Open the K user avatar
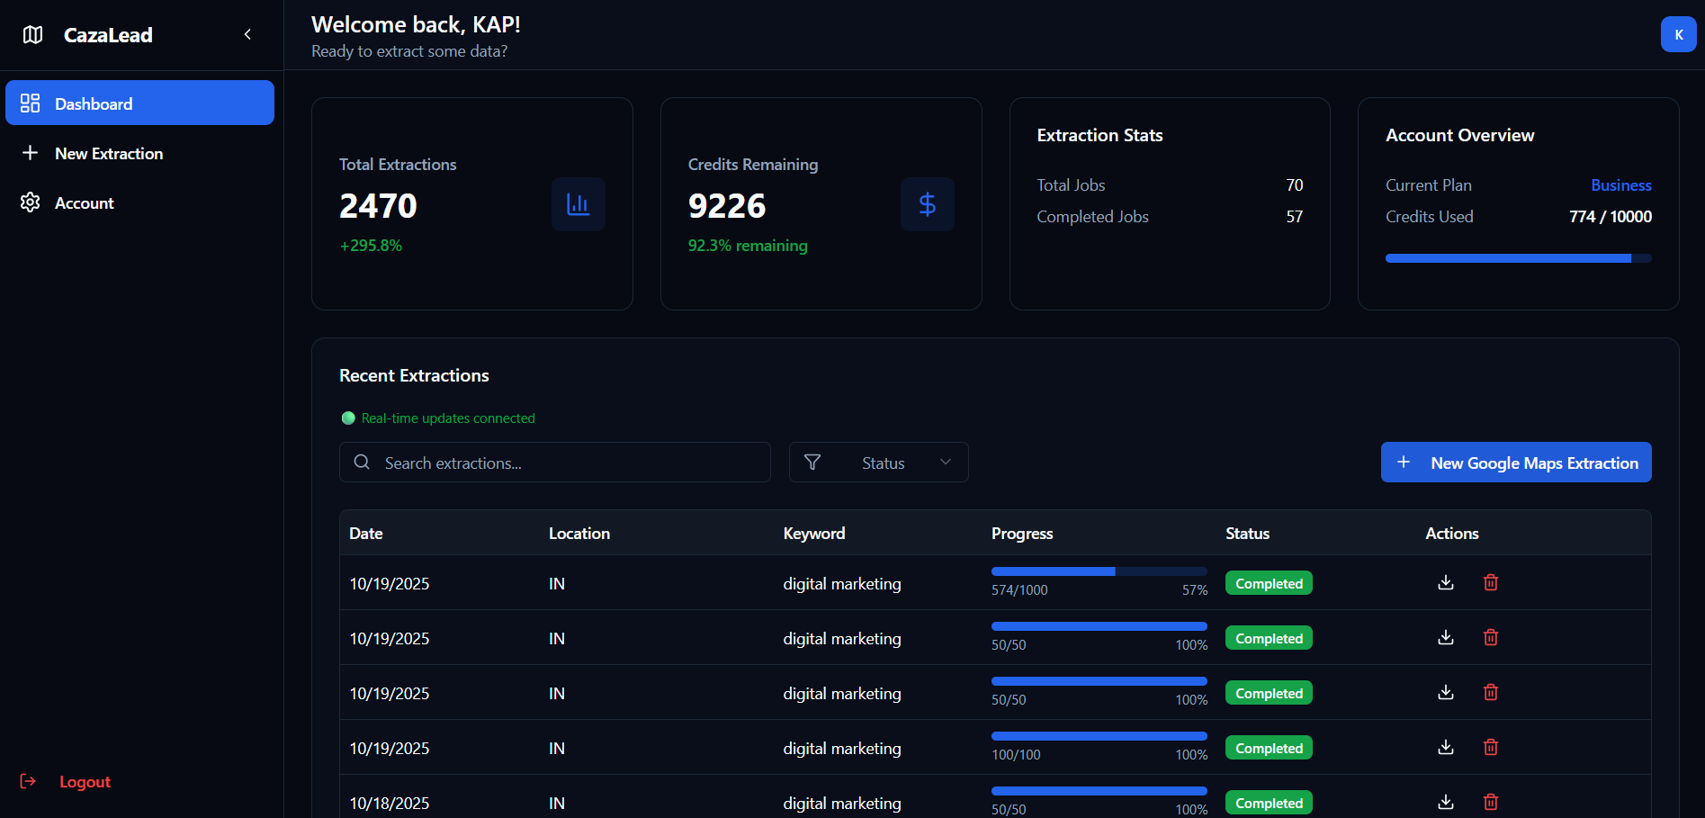 click(x=1677, y=34)
